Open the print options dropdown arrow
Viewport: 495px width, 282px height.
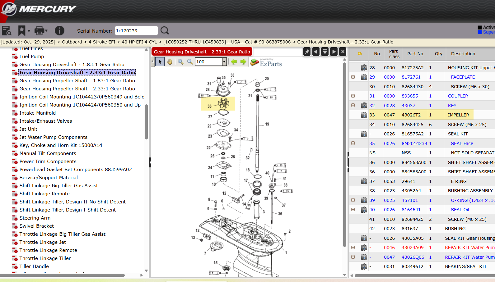(46, 31)
